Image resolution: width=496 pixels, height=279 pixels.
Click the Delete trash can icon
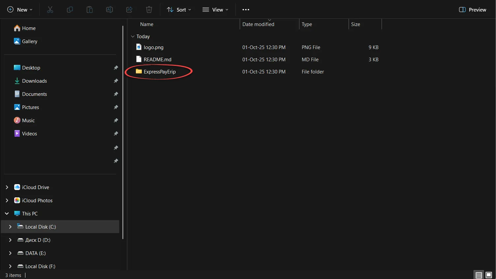click(149, 10)
